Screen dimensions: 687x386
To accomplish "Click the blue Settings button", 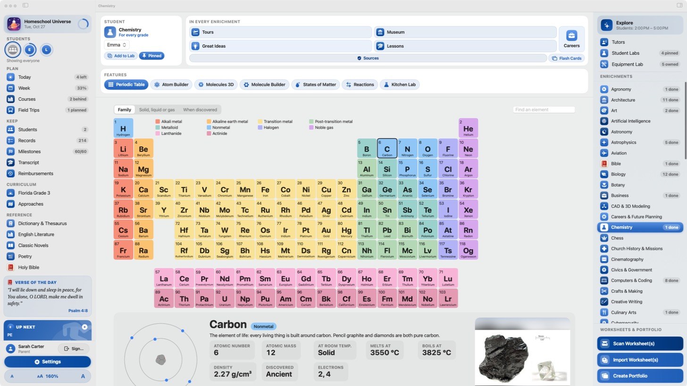I will [47, 362].
